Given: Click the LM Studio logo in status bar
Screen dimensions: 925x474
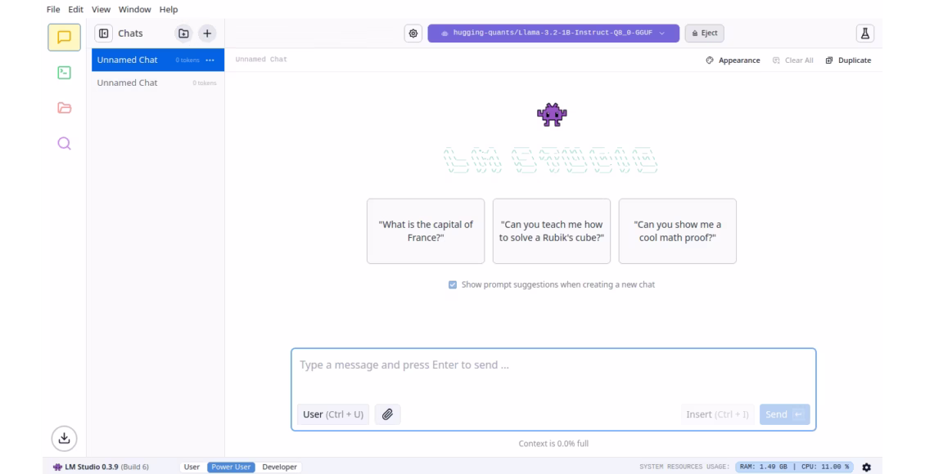Looking at the screenshot, I should pos(57,467).
